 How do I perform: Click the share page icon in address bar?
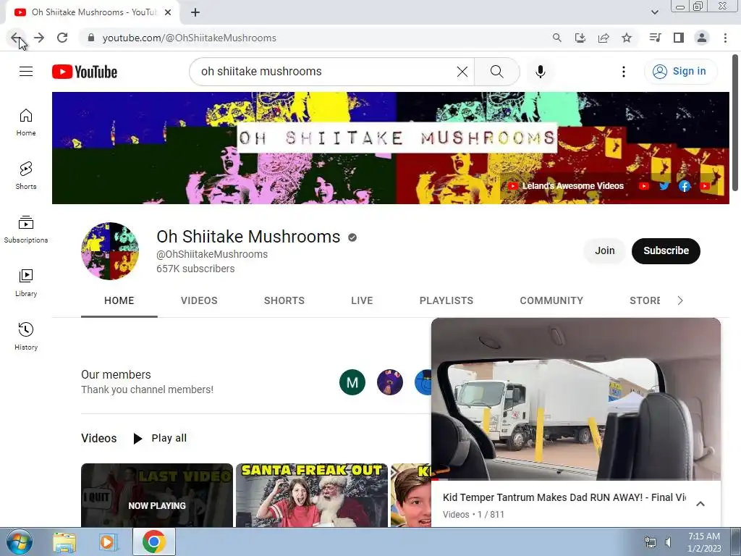(x=604, y=38)
